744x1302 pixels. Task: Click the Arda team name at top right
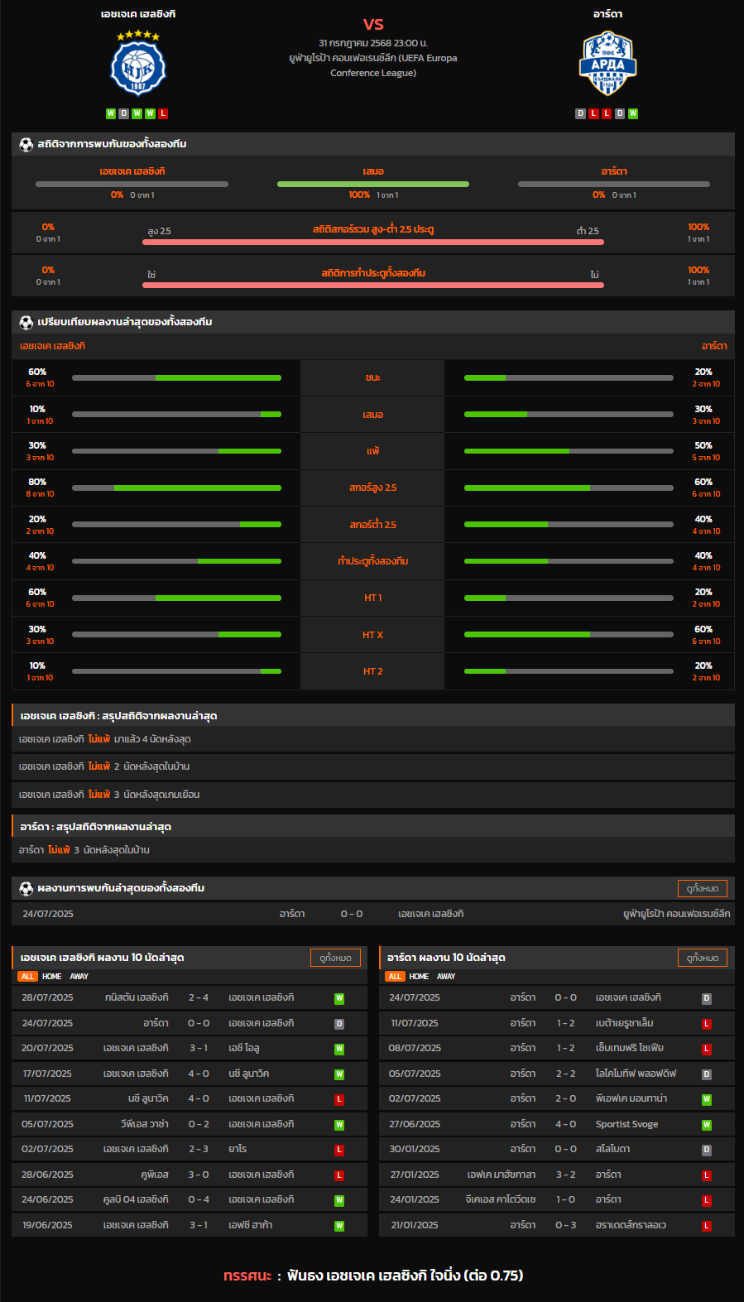[x=607, y=14]
